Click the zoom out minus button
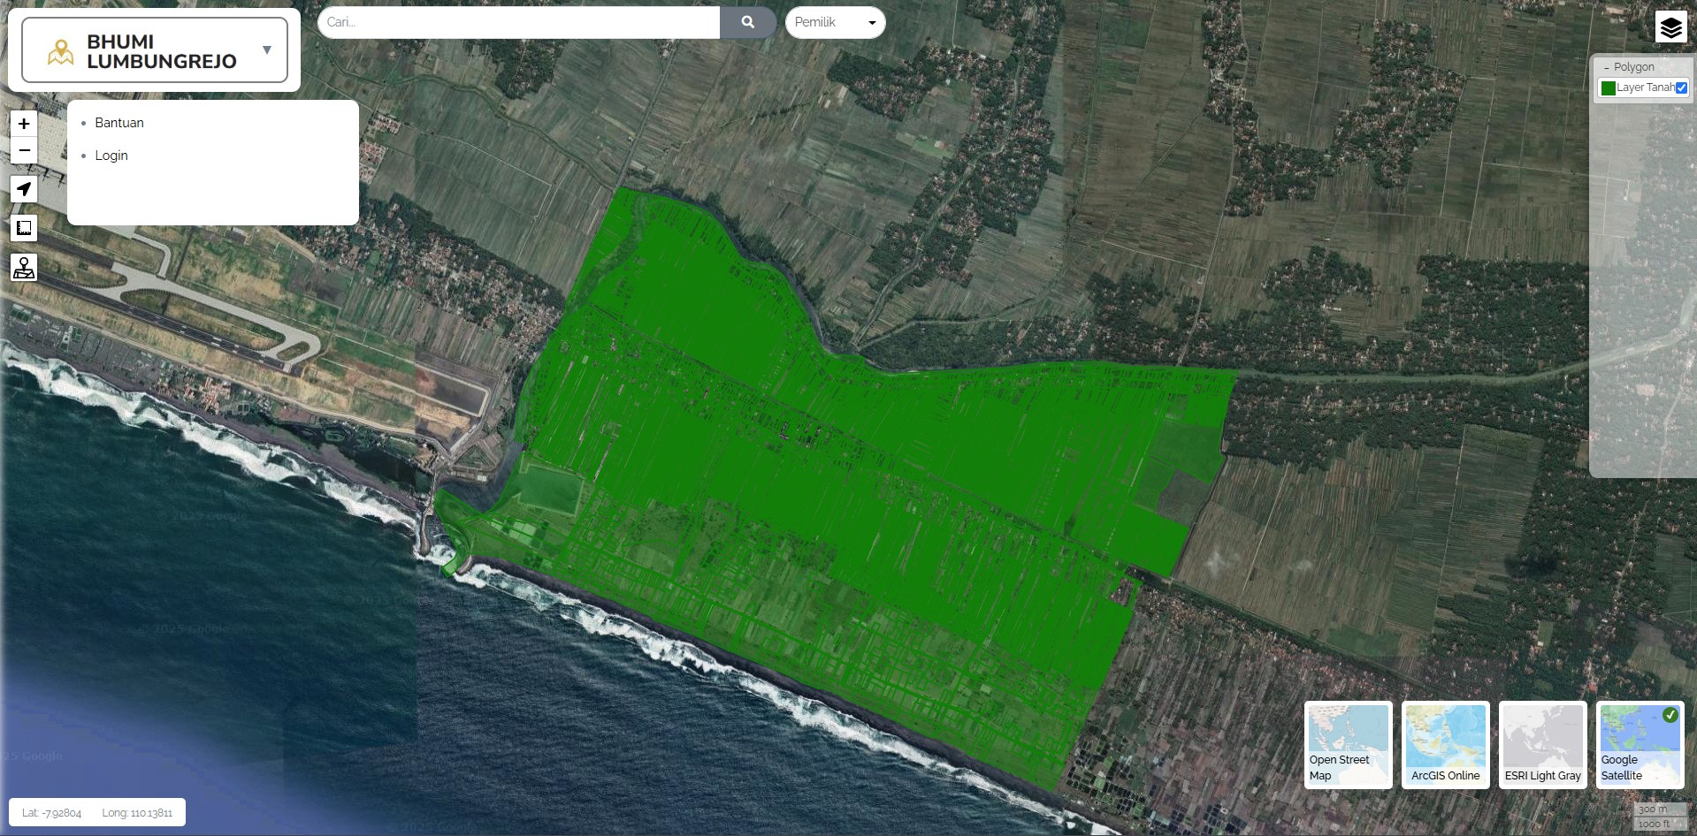Viewport: 1697px width, 836px height. [x=24, y=151]
